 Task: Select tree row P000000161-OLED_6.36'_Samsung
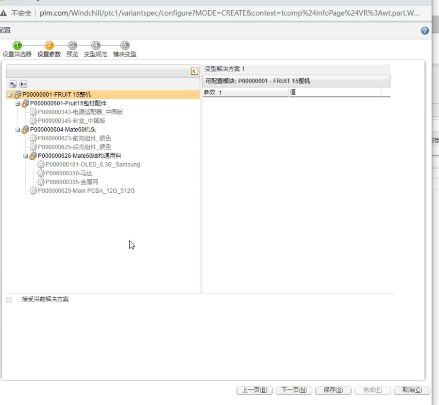point(93,164)
